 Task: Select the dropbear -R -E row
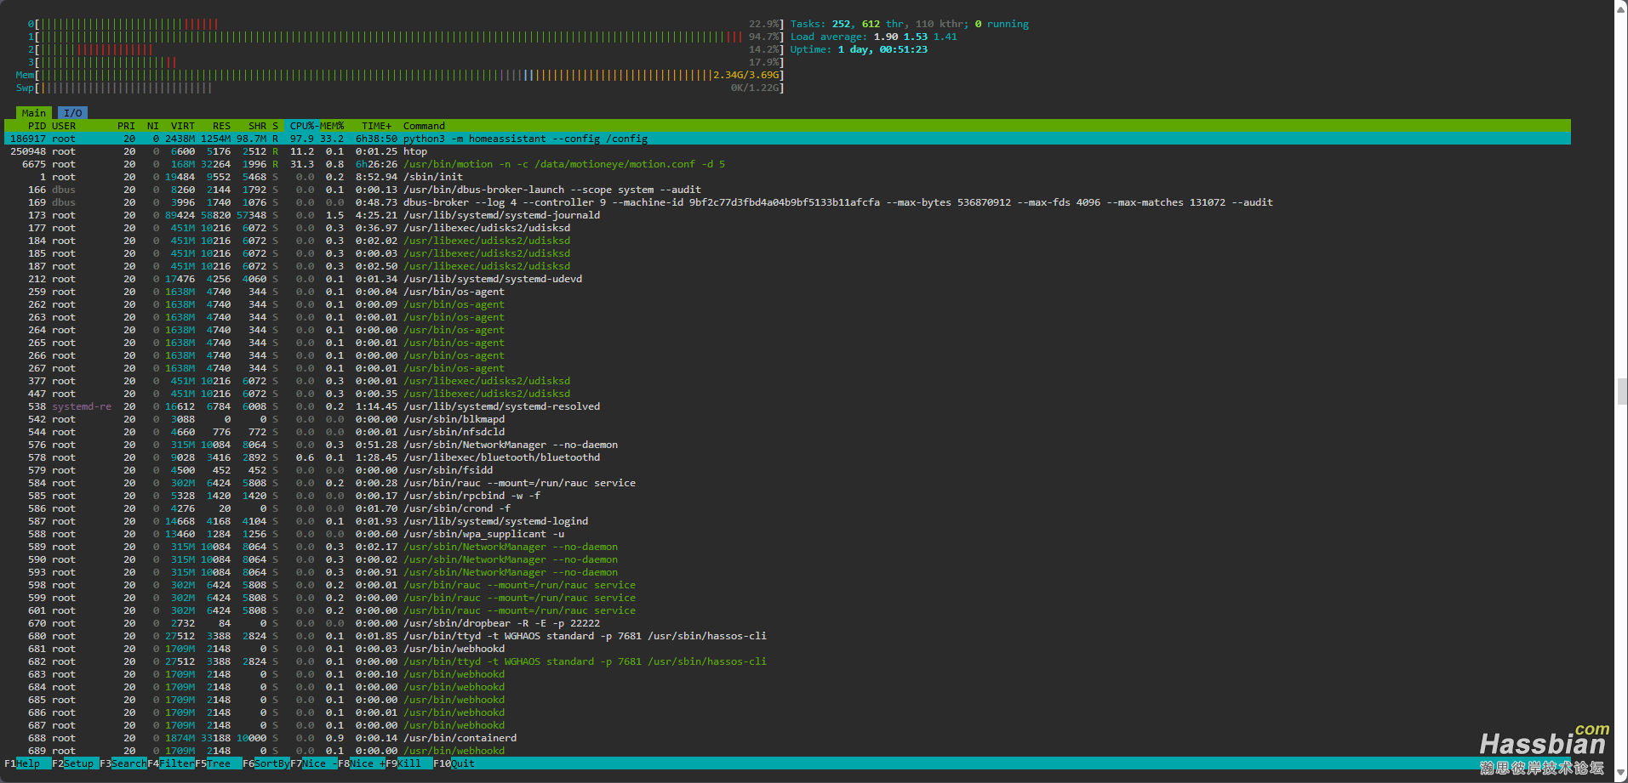click(x=787, y=623)
